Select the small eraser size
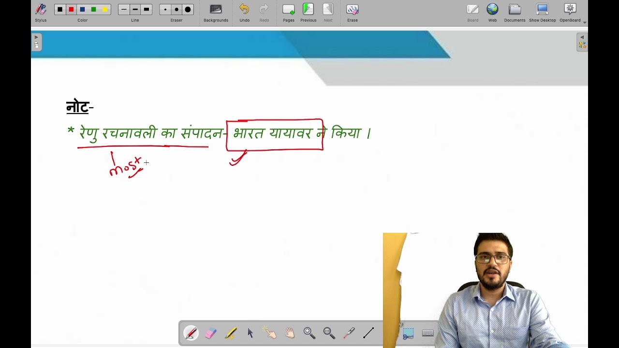The image size is (619, 348). (x=165, y=9)
